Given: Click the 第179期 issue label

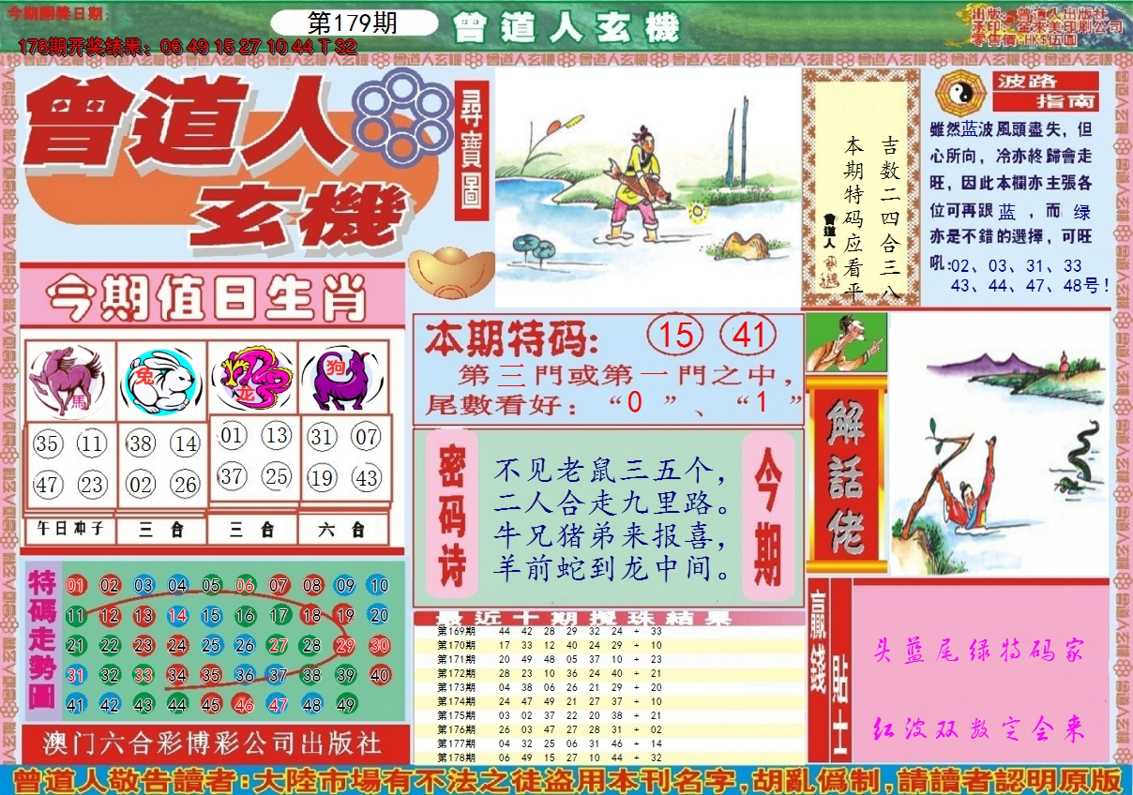Looking at the screenshot, I should pos(353,23).
